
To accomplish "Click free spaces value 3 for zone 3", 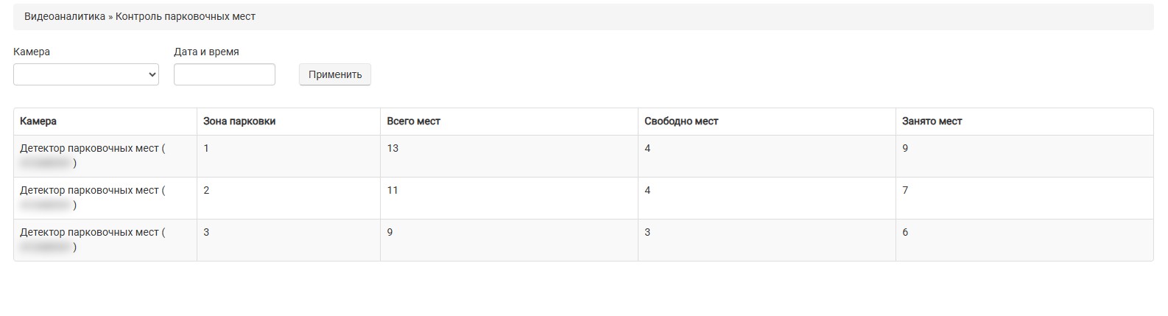I will point(647,233).
